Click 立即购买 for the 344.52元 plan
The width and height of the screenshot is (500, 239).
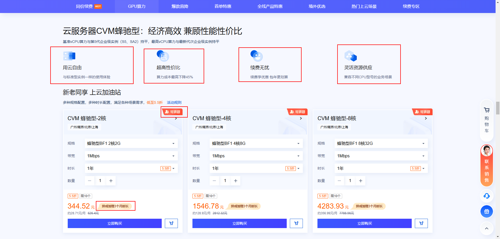coord(115,223)
